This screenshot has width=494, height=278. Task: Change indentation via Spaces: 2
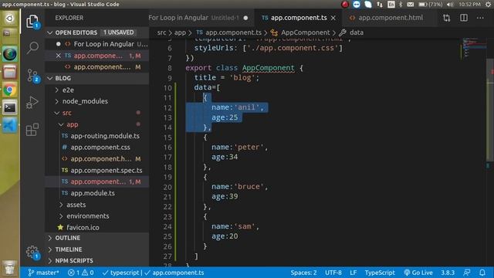303,273
